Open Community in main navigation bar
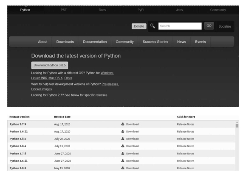Viewport: 246px width, 171px height. (x=125, y=42)
